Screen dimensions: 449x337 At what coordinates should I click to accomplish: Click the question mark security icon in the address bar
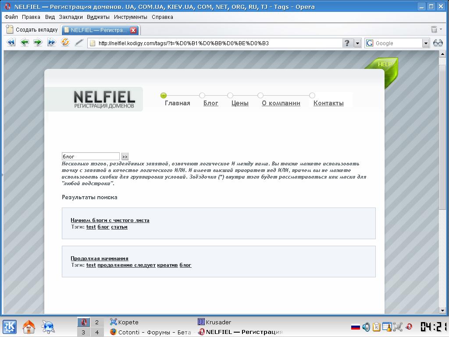[x=347, y=43]
